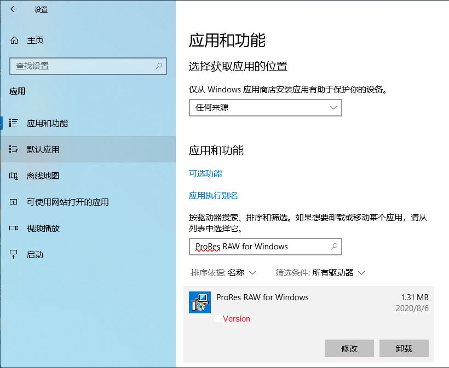Go to 视频播放 settings
This screenshot has width=449, height=368.
[88, 228]
